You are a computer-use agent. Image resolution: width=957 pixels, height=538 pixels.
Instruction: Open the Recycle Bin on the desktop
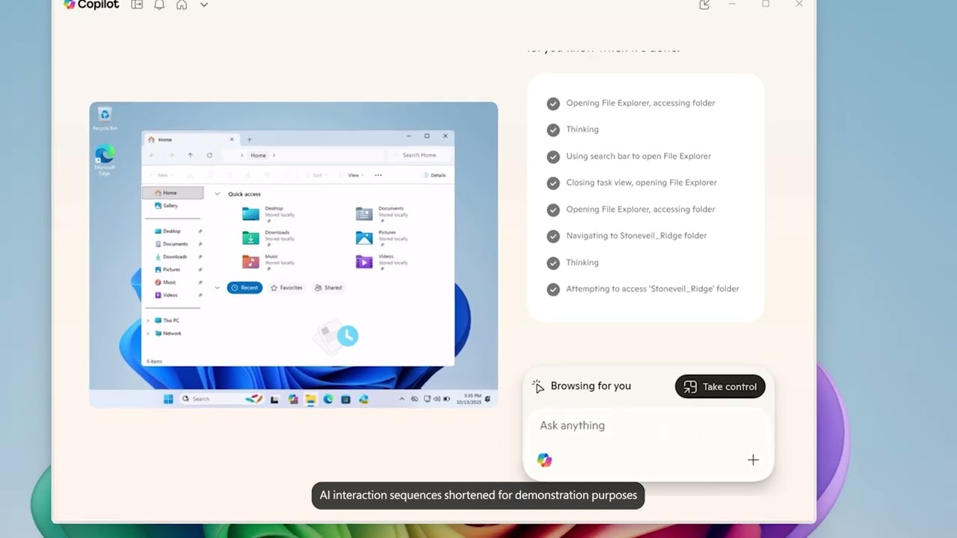(x=105, y=117)
